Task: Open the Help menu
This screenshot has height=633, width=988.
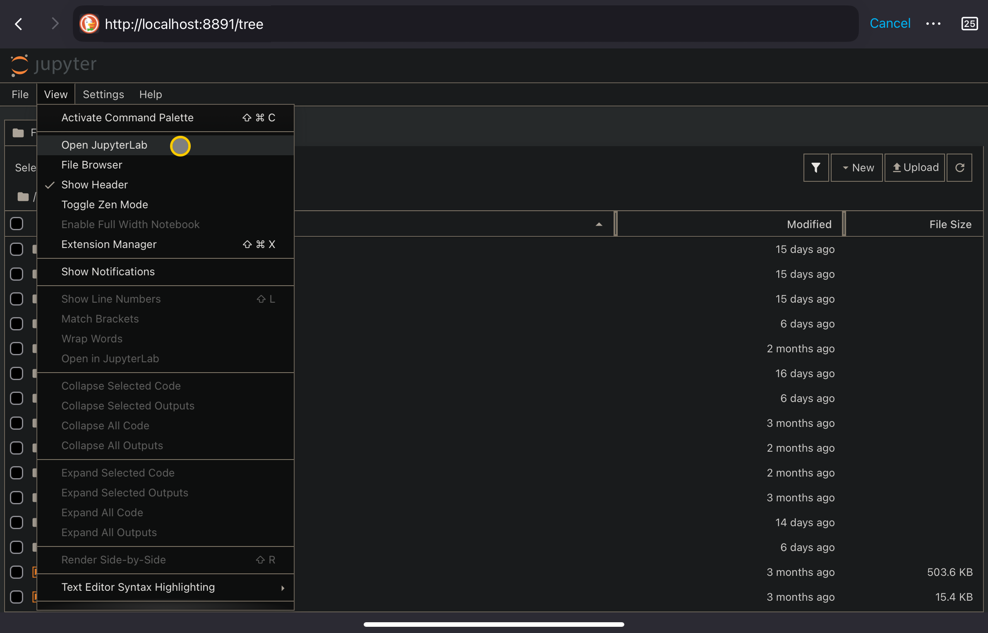Action: coord(151,94)
